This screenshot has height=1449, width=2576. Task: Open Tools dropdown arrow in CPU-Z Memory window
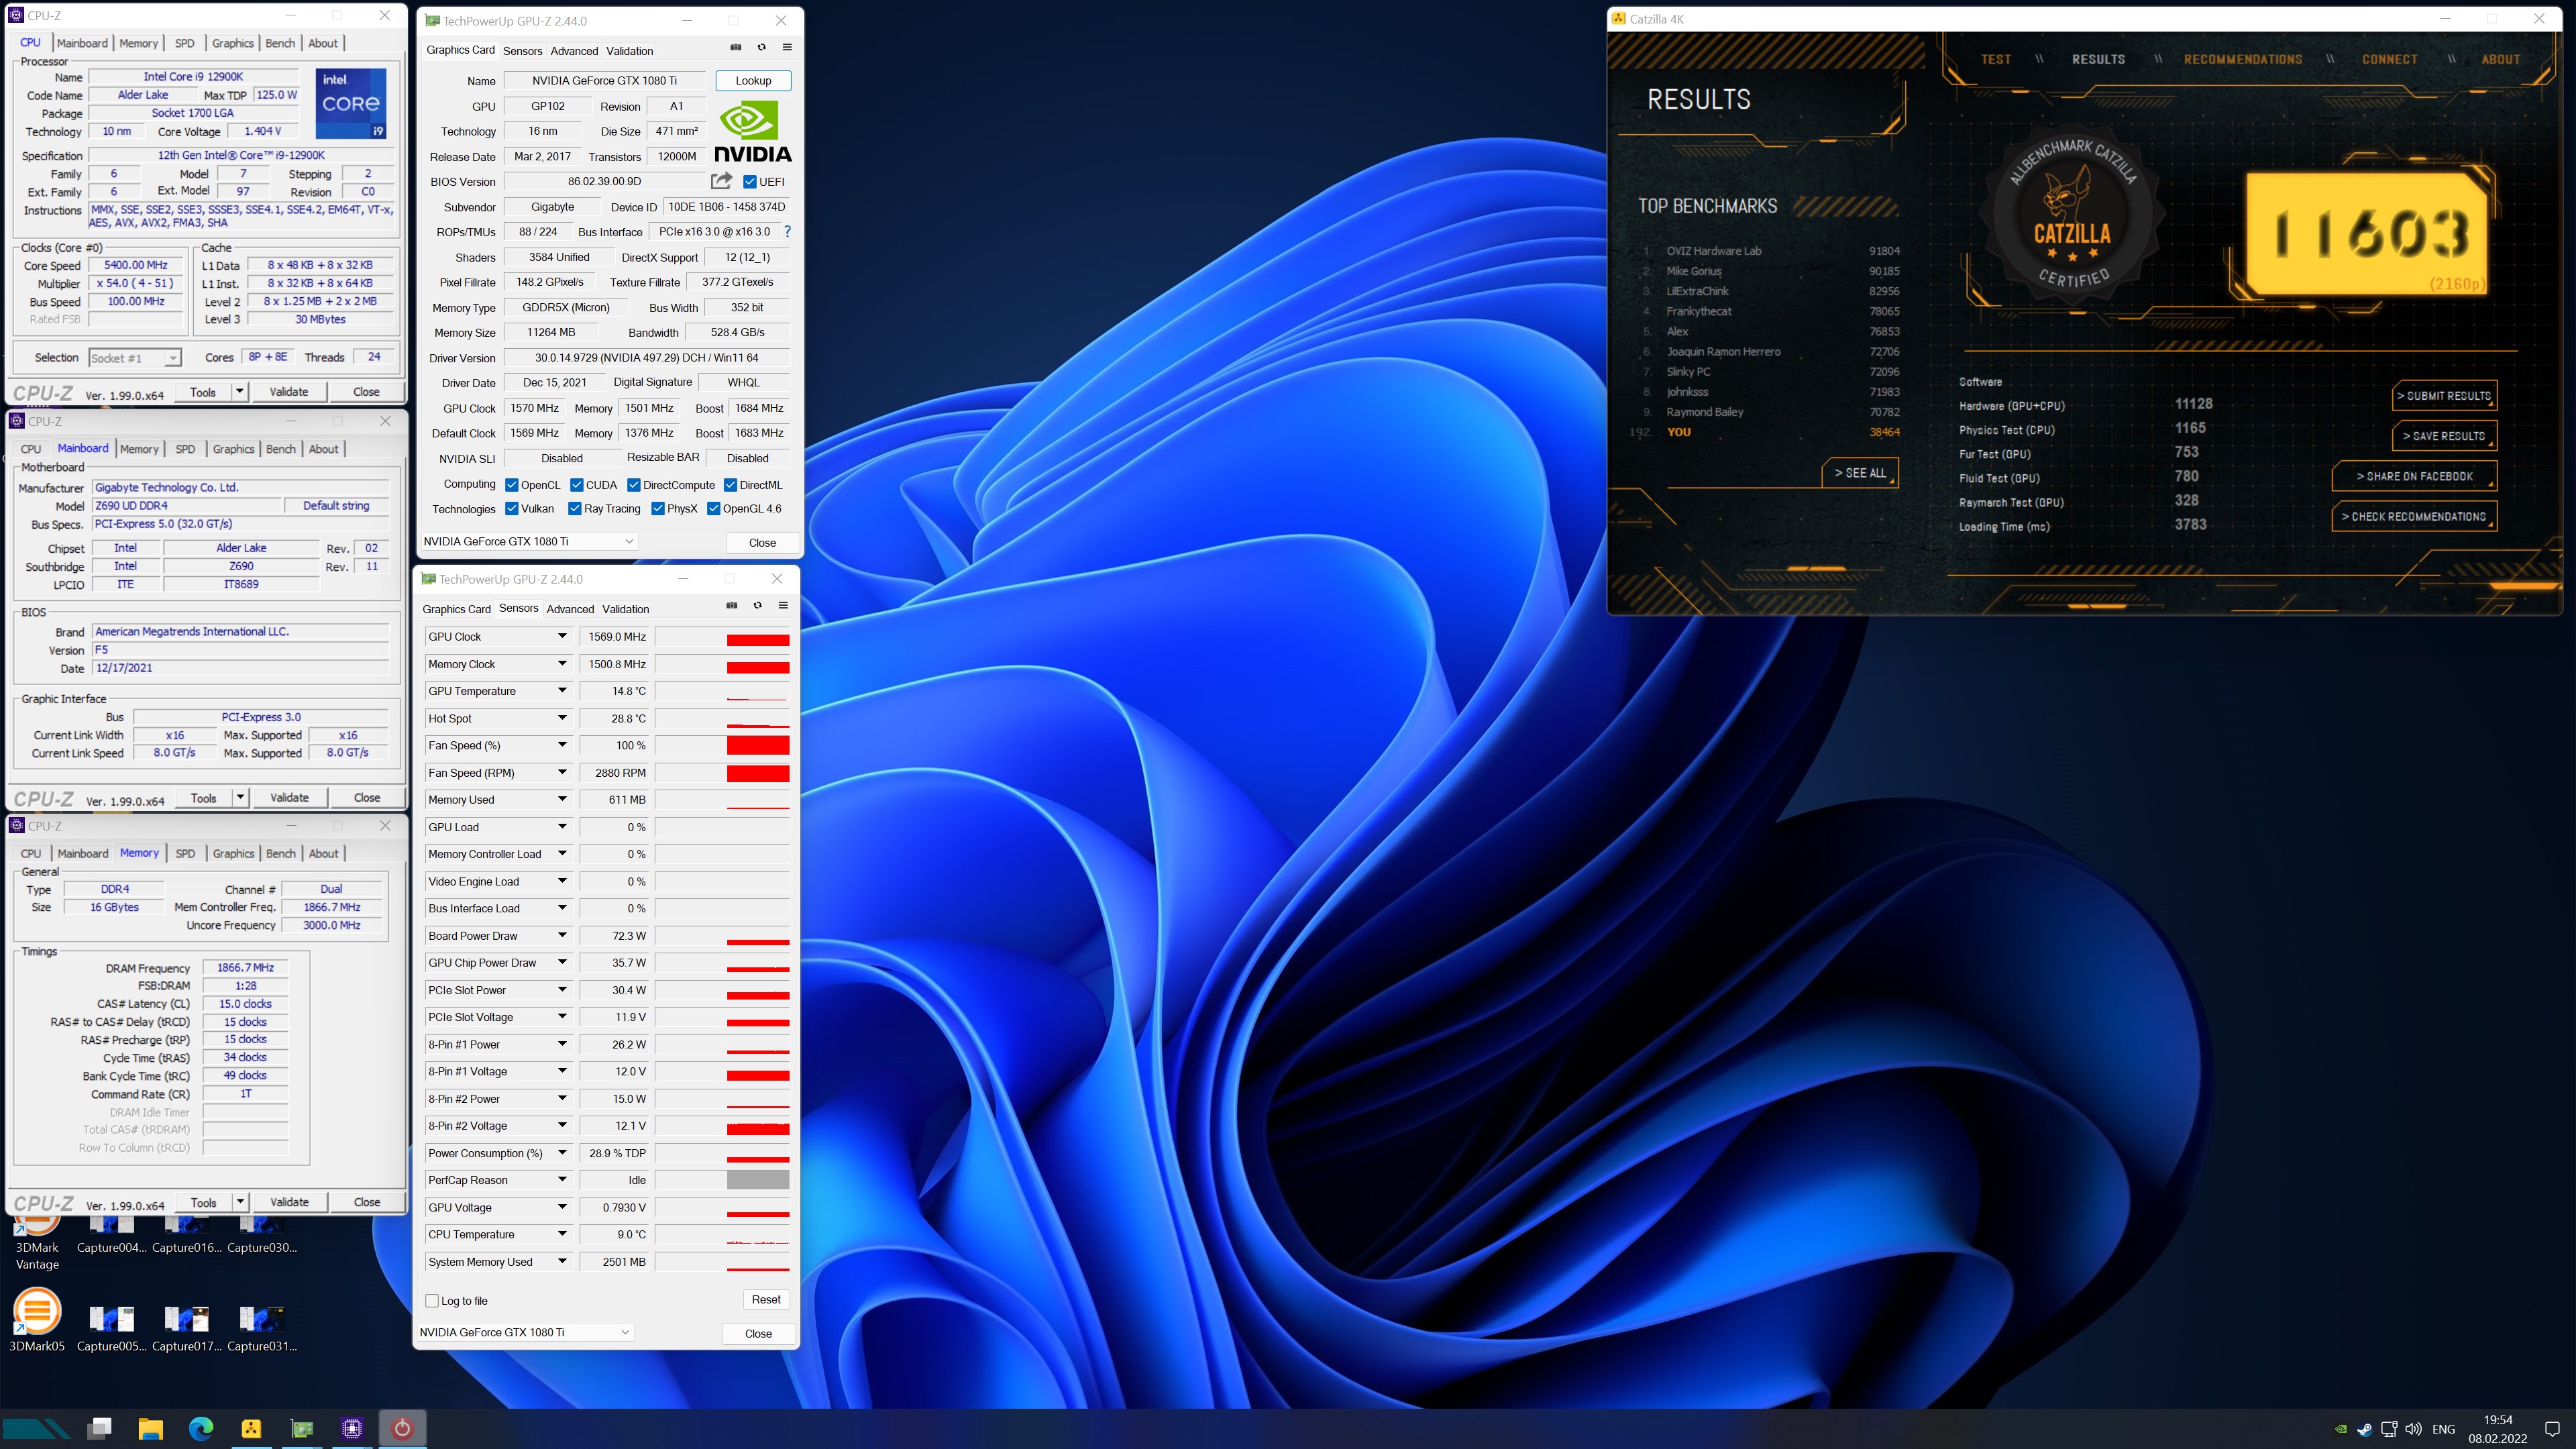point(240,1202)
